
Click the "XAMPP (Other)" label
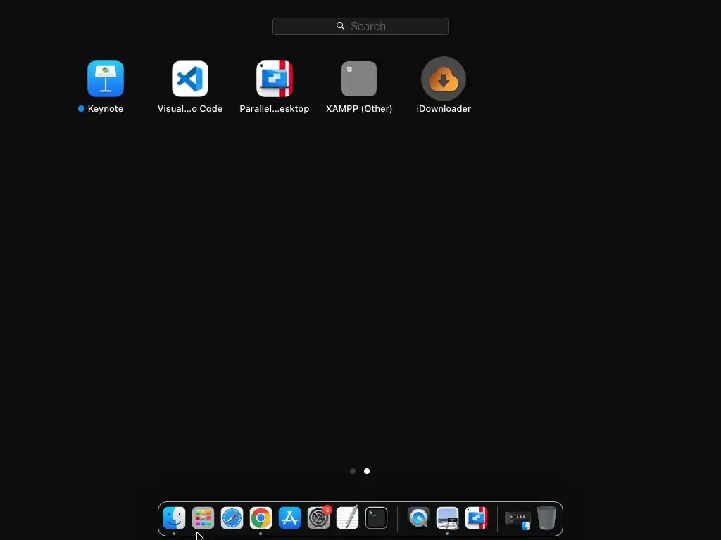(359, 109)
